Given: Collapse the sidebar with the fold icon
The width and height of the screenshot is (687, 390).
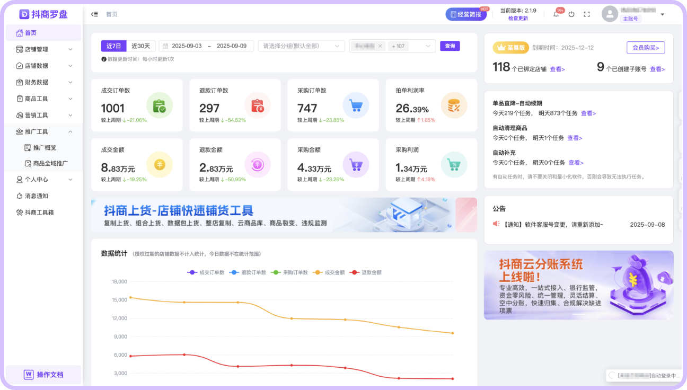Looking at the screenshot, I should 94,14.
